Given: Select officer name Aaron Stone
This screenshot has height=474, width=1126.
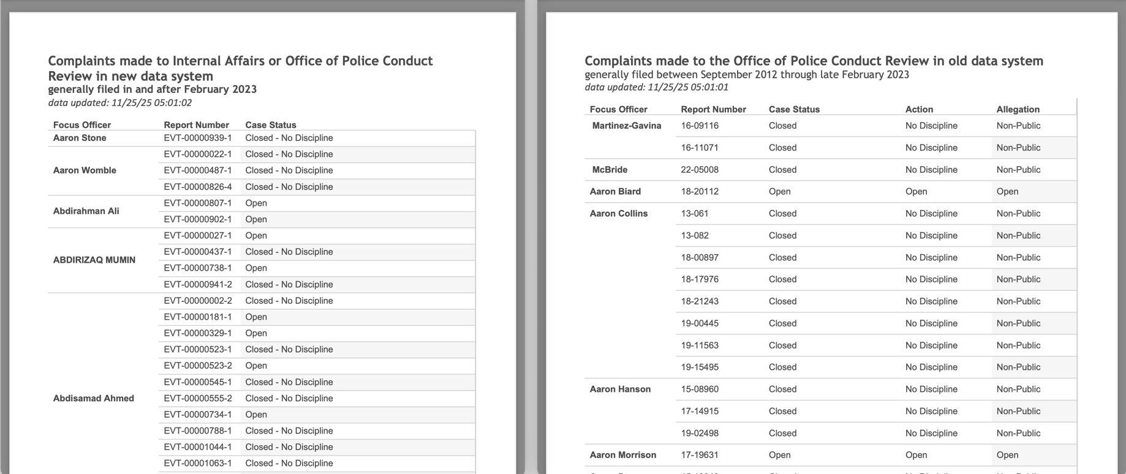Looking at the screenshot, I should 80,138.
